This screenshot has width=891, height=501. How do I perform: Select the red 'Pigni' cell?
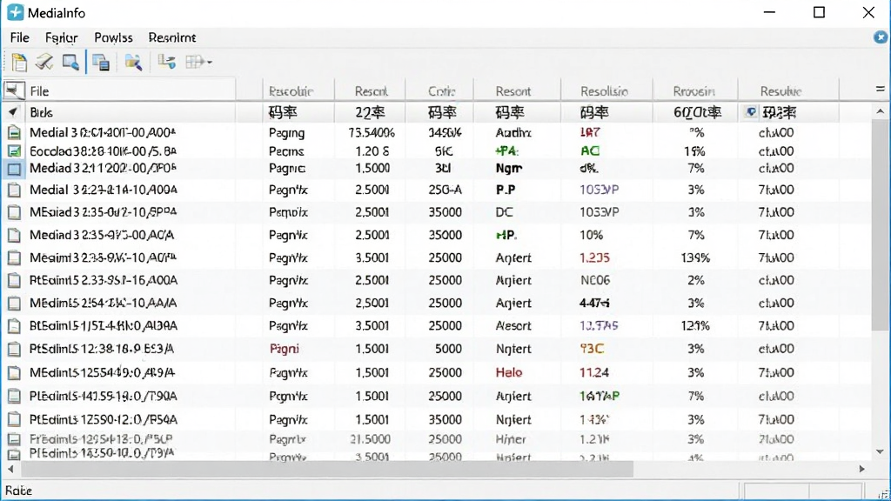[x=285, y=349]
